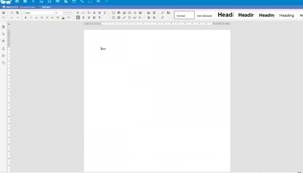The image size is (303, 173).
Task: Click the print icon in toolbar
Action: coord(4,13)
